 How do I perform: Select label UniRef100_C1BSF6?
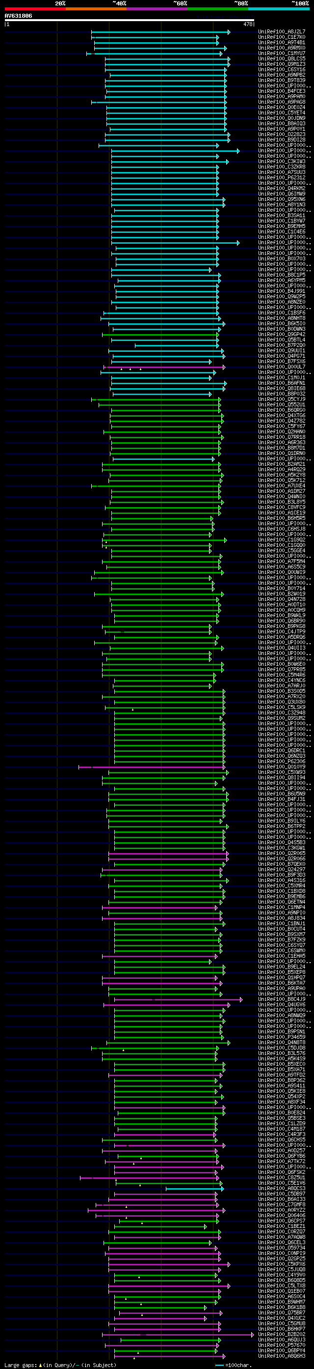tap(282, 313)
